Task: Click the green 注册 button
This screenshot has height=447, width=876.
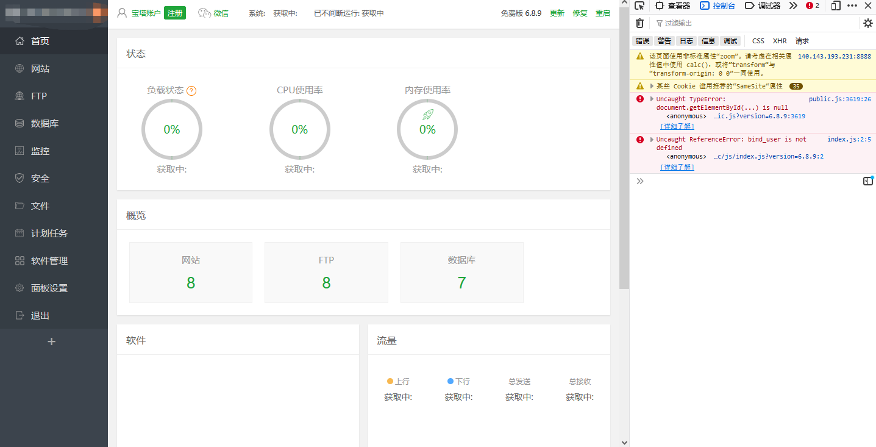Action: (175, 13)
